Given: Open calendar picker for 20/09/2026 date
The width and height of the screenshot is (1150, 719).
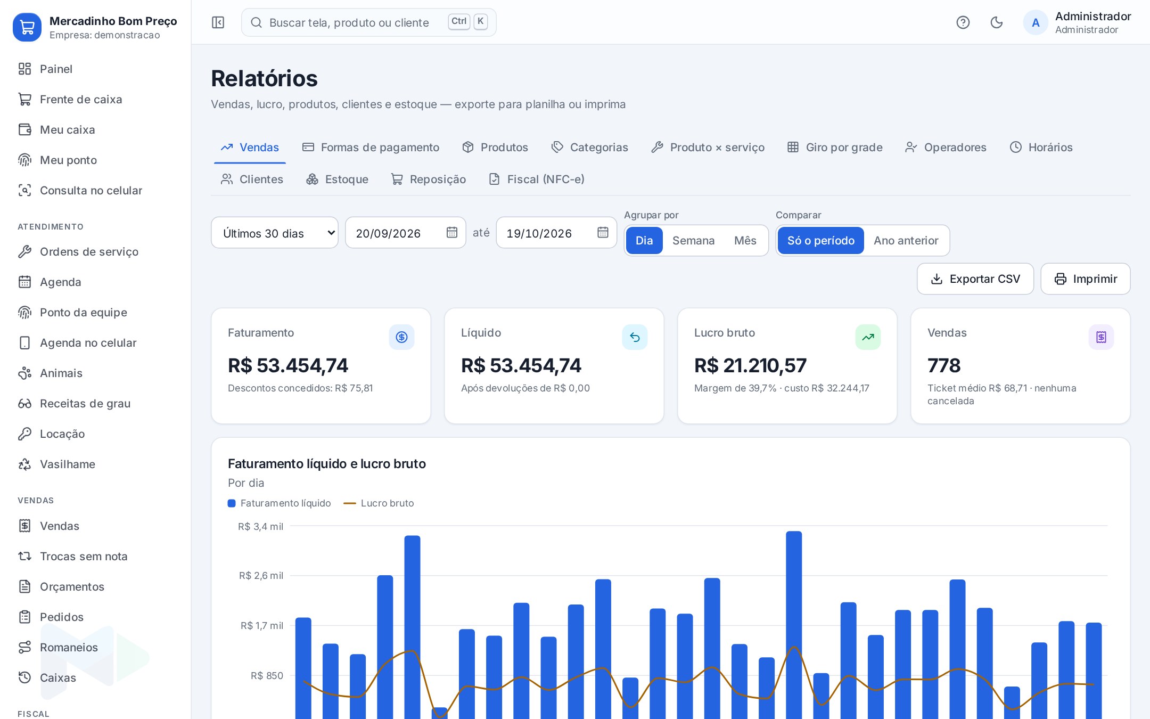Looking at the screenshot, I should (452, 232).
